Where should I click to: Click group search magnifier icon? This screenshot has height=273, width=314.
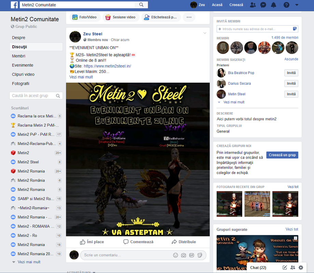click(x=58, y=96)
